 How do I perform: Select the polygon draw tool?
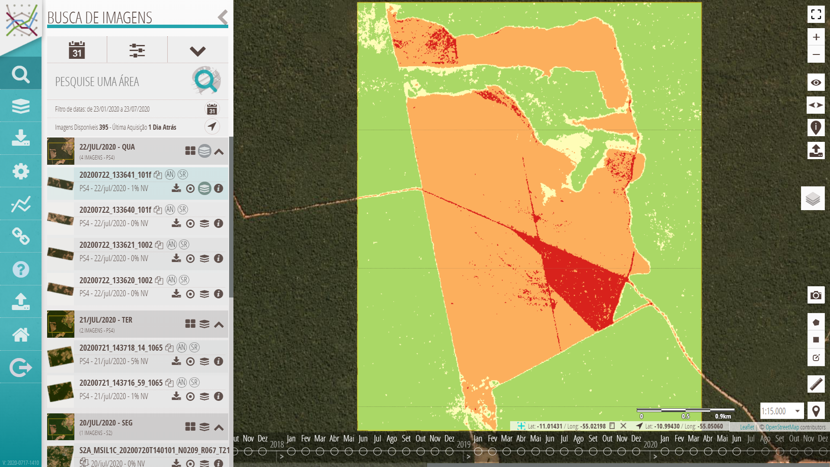[816, 322]
